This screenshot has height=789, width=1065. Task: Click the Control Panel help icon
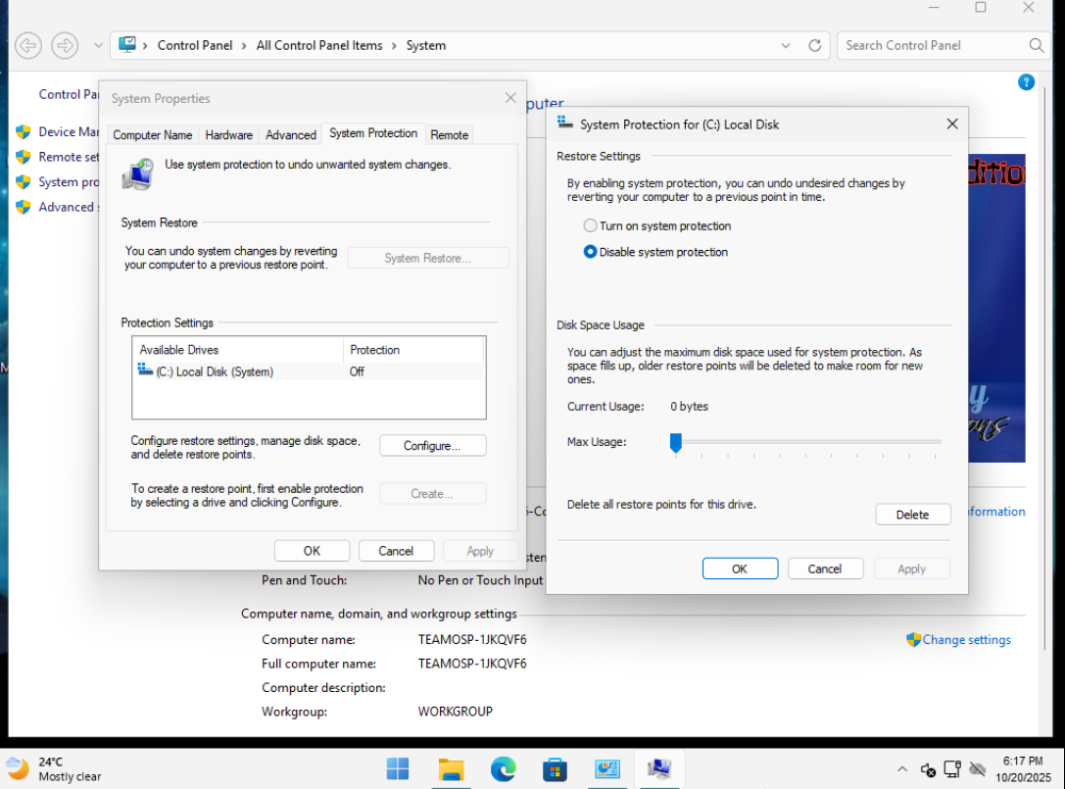[1026, 82]
